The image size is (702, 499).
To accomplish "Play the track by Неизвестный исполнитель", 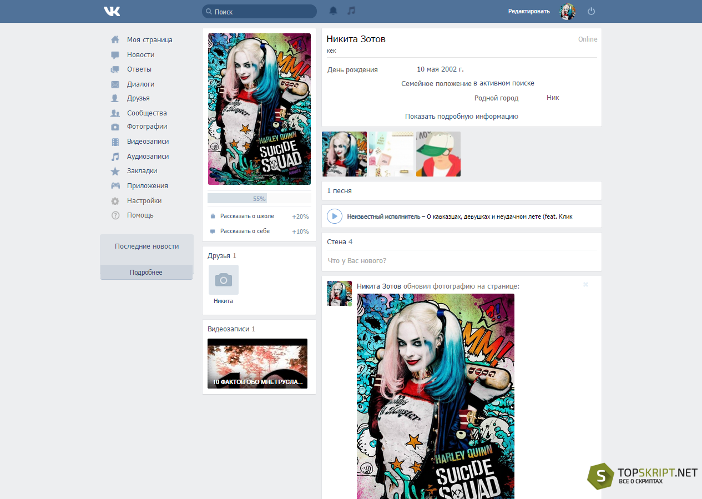I will [335, 216].
